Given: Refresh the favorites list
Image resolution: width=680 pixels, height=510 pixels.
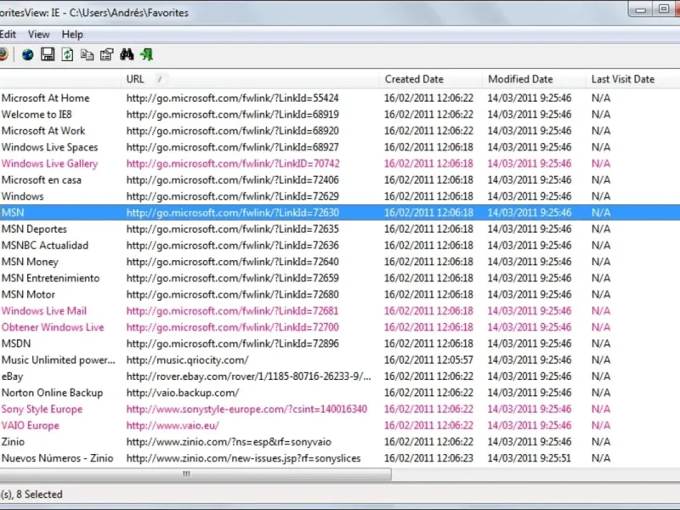Looking at the screenshot, I should click(x=67, y=54).
